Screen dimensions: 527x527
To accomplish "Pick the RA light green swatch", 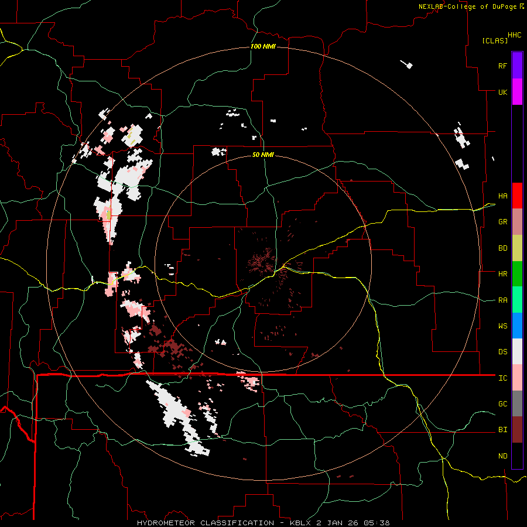I will coord(517,300).
